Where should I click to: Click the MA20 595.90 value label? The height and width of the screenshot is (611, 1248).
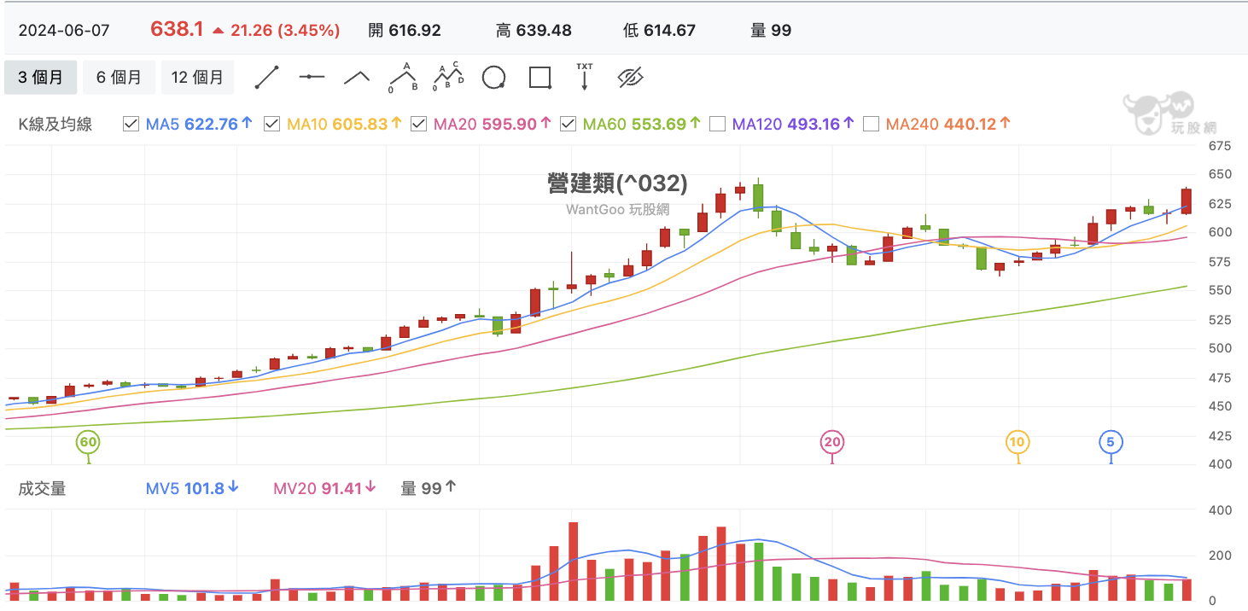point(493,124)
